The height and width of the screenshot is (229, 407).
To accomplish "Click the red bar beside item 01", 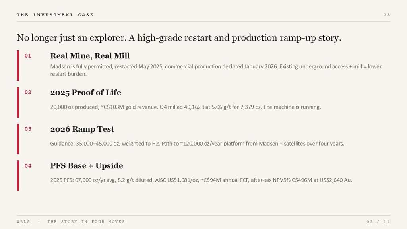I will click(18, 66).
